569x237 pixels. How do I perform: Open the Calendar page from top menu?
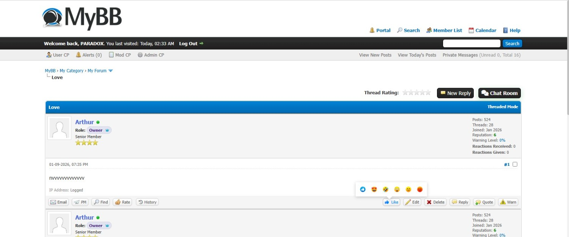coord(482,30)
